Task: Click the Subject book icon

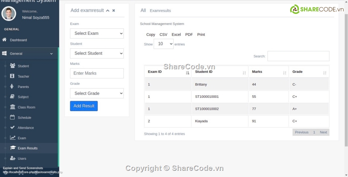Action: click(13, 97)
